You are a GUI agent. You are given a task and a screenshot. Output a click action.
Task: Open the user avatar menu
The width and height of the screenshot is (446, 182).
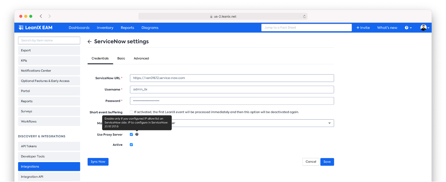[x=425, y=28]
